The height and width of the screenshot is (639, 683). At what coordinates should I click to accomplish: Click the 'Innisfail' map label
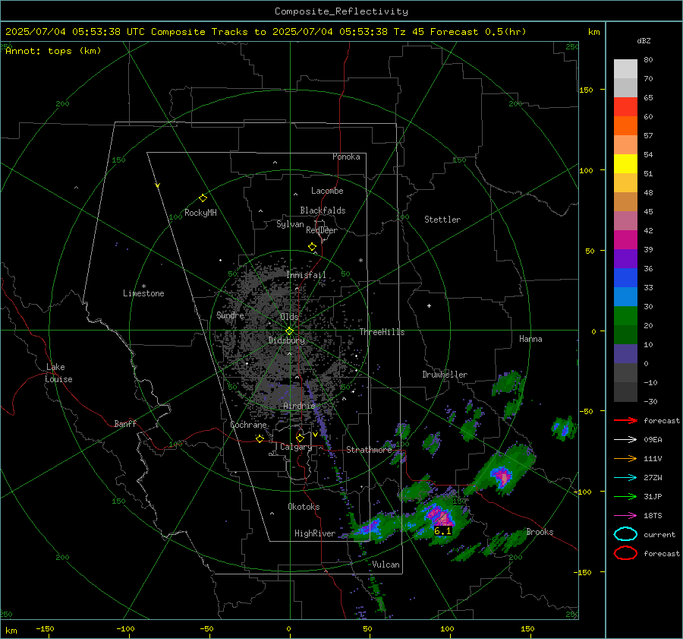pyautogui.click(x=307, y=275)
